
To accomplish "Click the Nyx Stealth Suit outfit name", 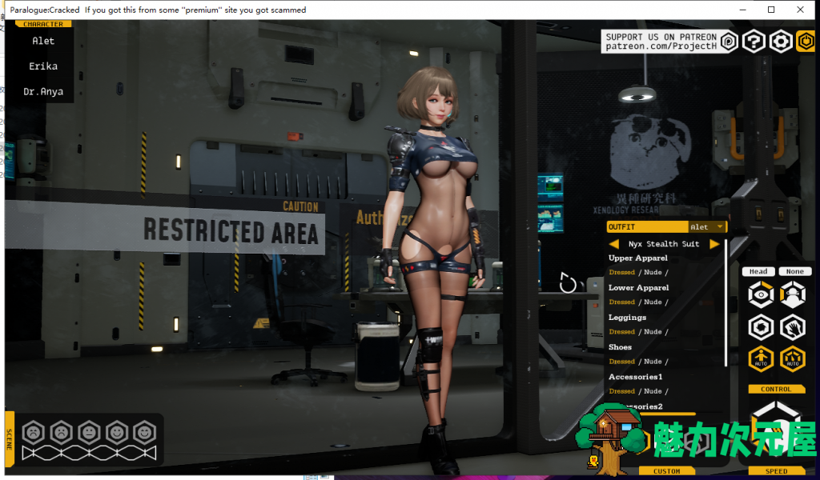I will click(664, 244).
